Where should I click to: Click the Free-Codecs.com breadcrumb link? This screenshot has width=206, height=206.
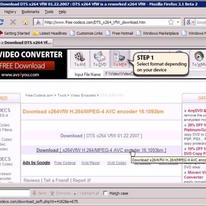39,95
